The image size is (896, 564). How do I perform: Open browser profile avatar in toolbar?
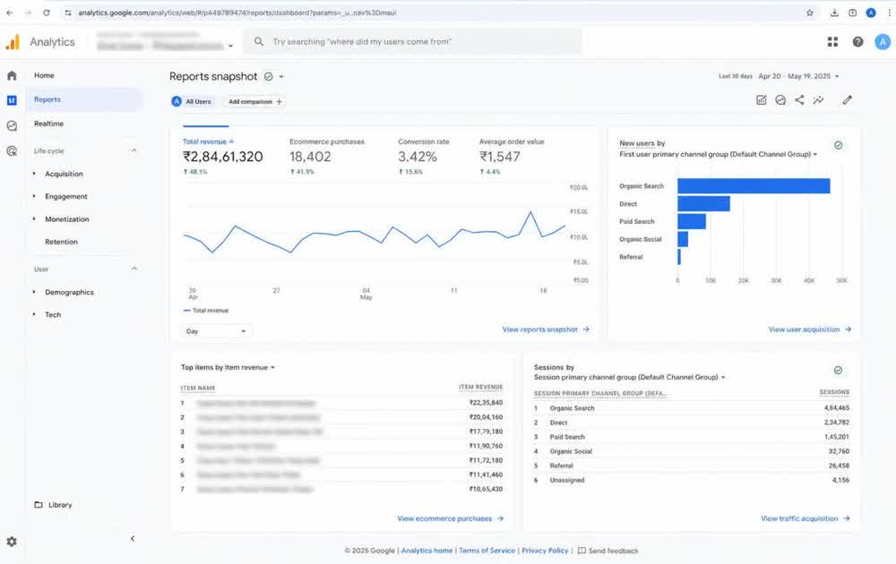pos(871,13)
